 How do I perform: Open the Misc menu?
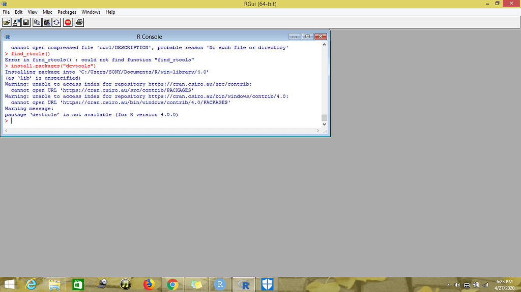[x=47, y=12]
